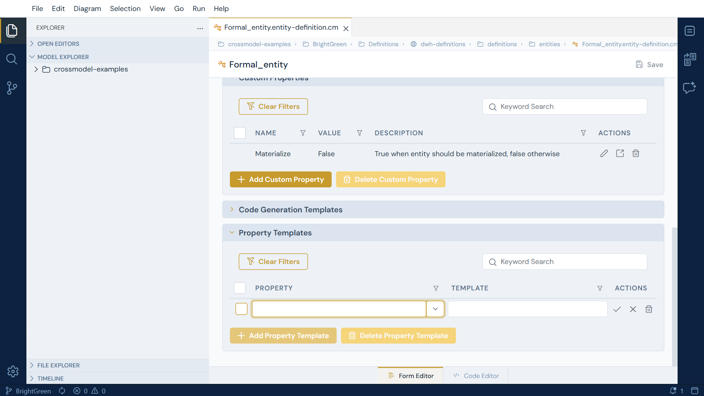Tick the select-all checkbox beside PROPERTY header

point(240,288)
